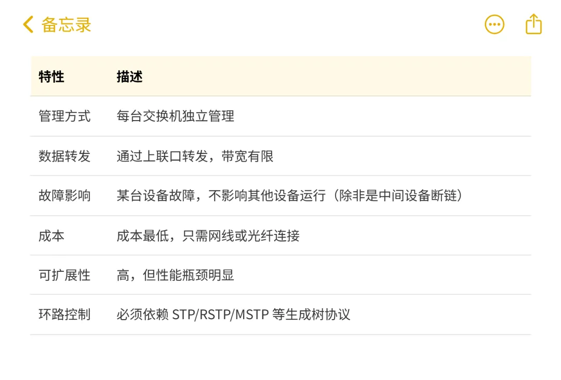This screenshot has width=561, height=380.
Task: Select the 可扩展性 row label
Action: tap(64, 276)
